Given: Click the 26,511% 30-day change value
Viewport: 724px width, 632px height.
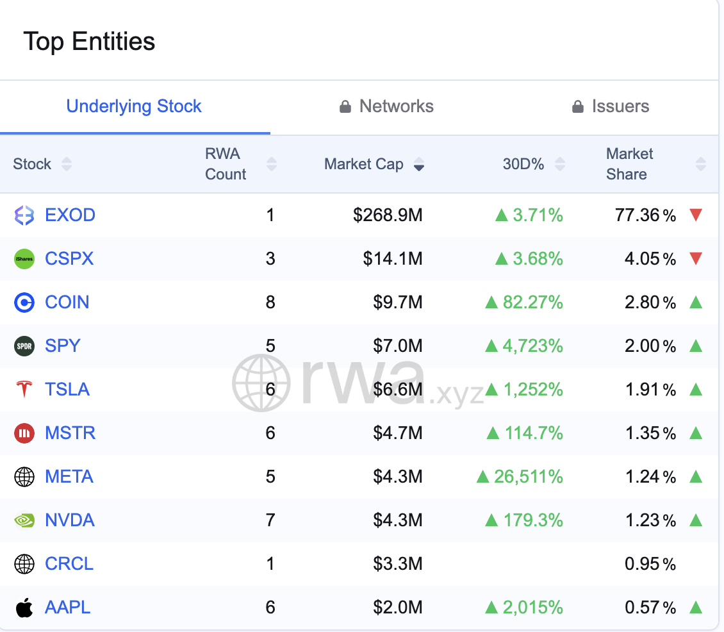Looking at the screenshot, I should pos(529,477).
